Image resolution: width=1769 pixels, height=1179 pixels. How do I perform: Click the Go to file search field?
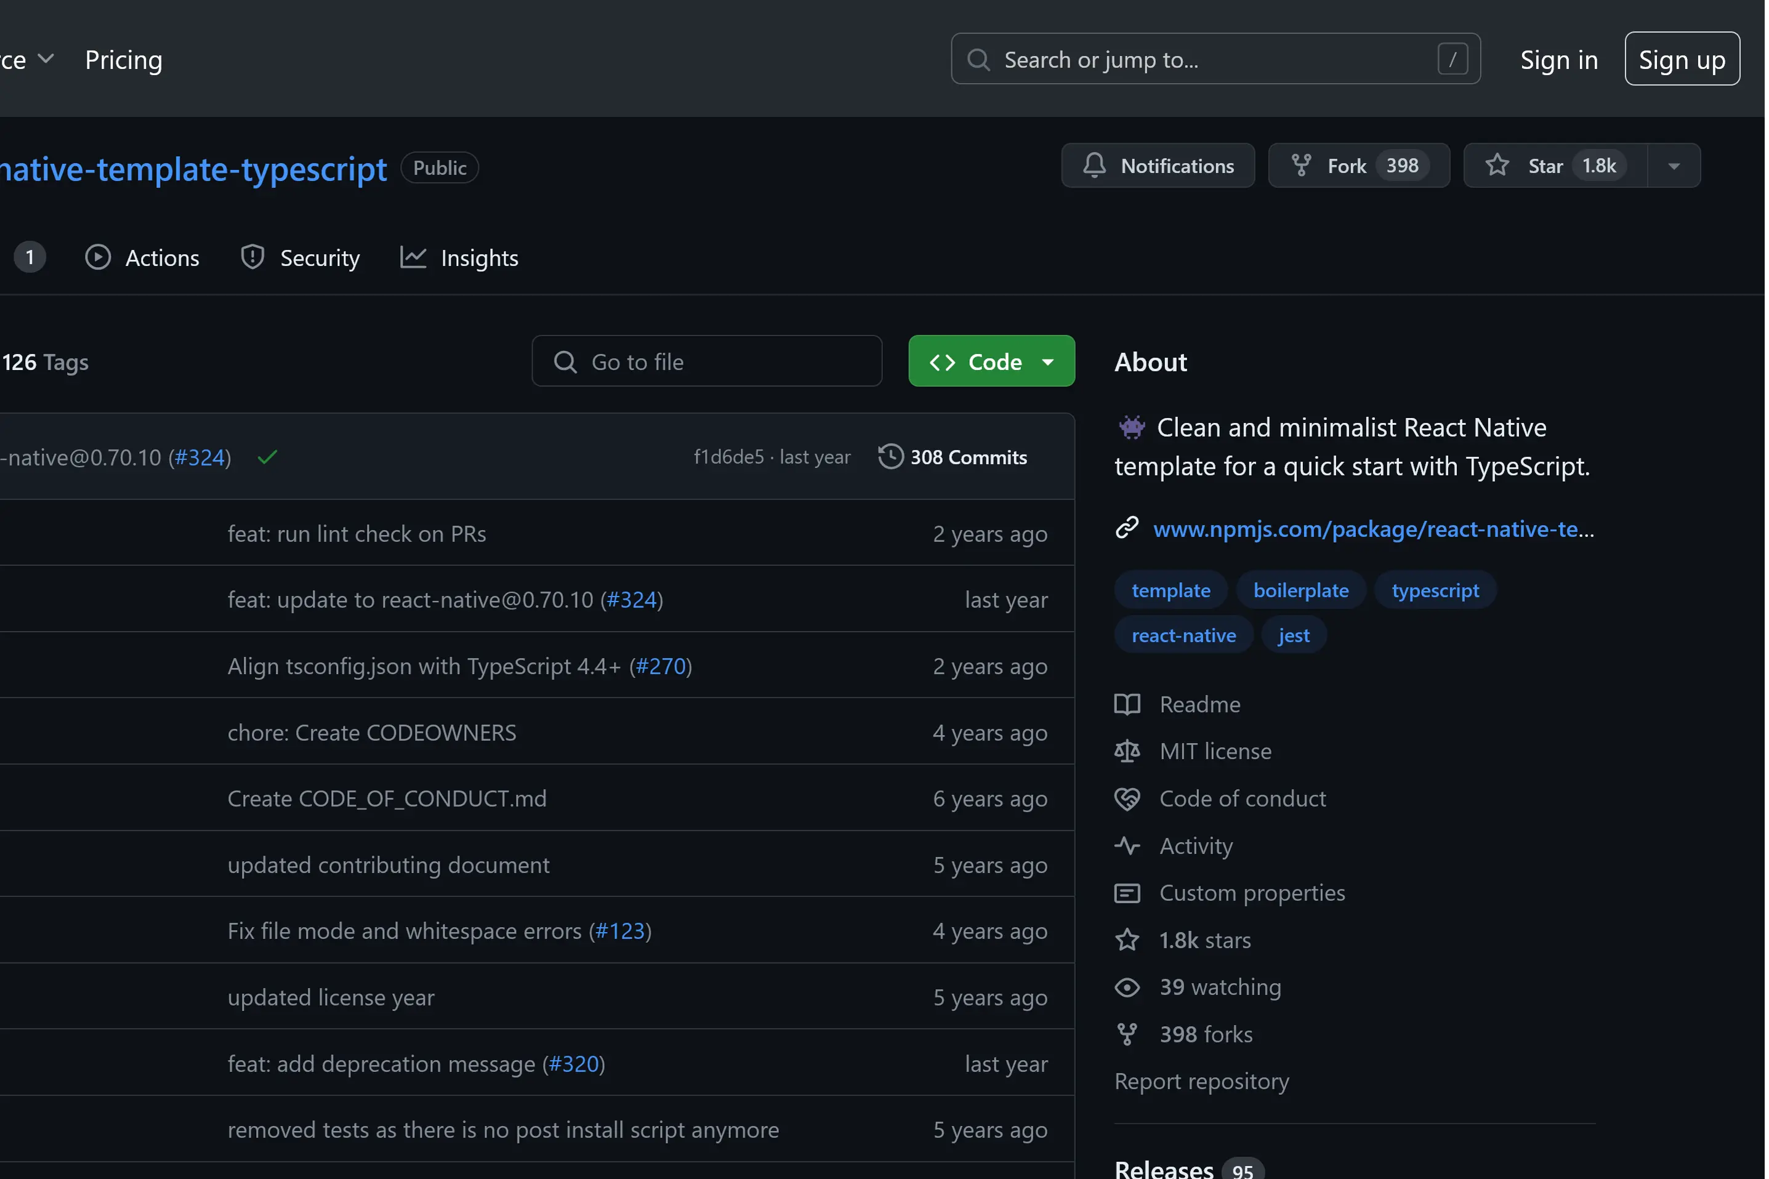tap(707, 361)
